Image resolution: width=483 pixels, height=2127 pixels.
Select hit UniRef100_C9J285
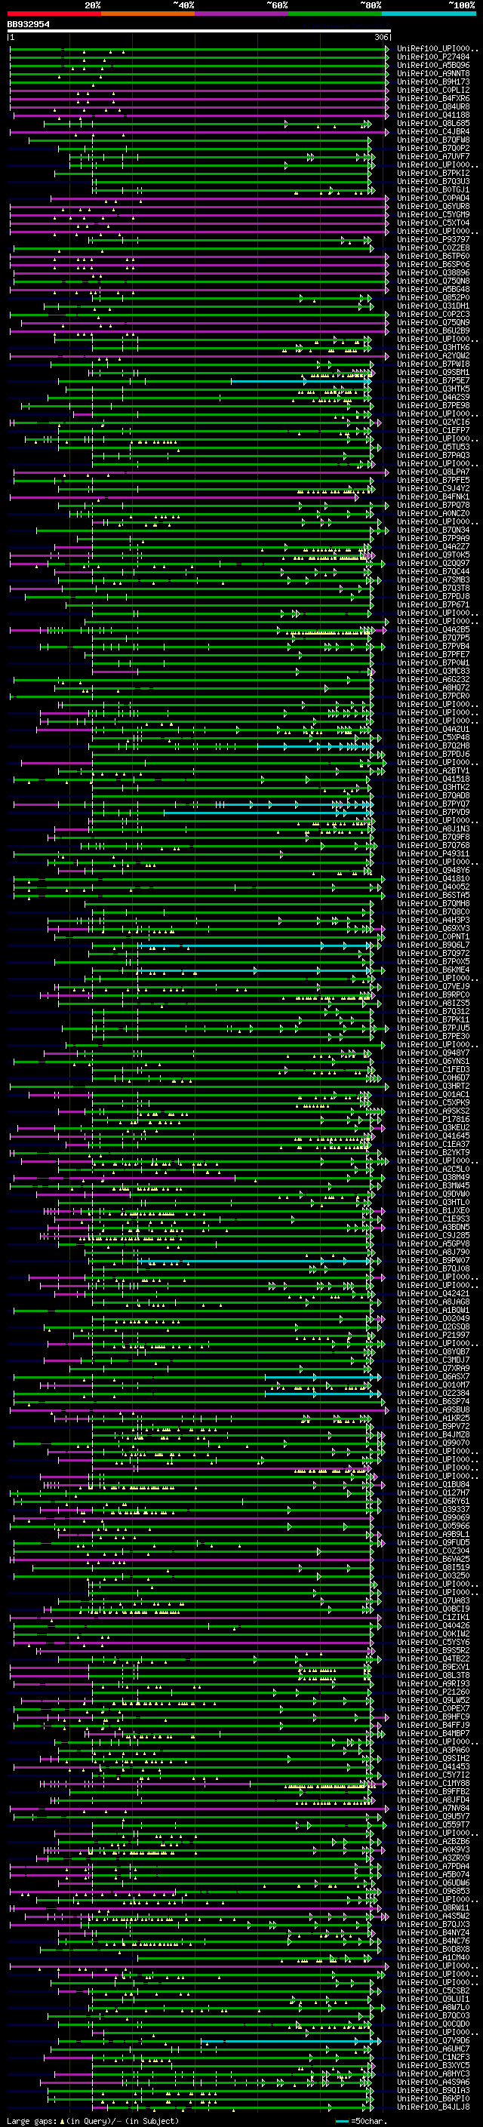point(433,1236)
